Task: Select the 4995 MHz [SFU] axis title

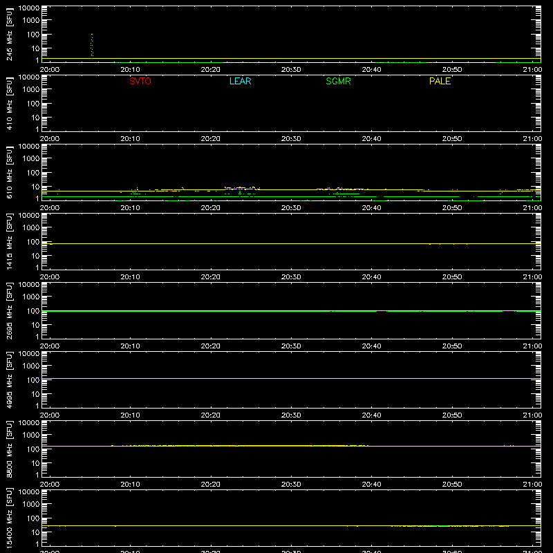Action: pyautogui.click(x=9, y=379)
